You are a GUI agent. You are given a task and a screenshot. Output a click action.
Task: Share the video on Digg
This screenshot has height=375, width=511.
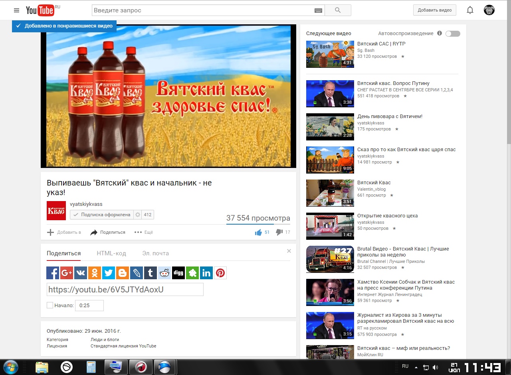click(178, 273)
